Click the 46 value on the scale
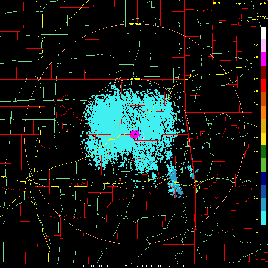 (256, 92)
